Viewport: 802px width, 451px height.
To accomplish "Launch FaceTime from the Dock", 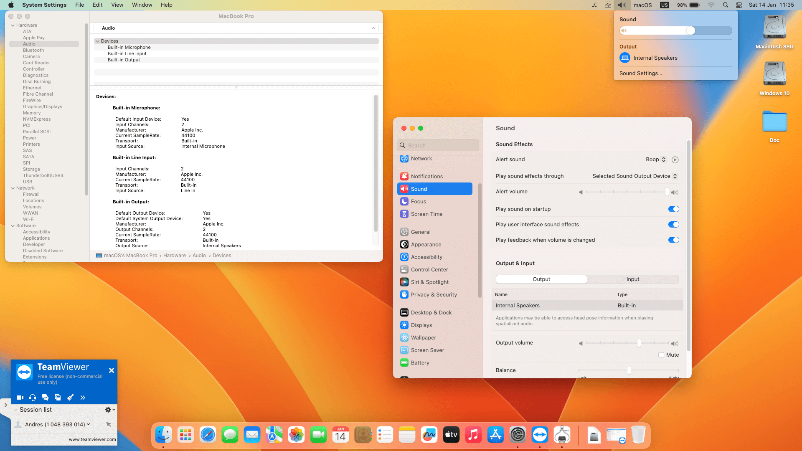I will [x=318, y=435].
